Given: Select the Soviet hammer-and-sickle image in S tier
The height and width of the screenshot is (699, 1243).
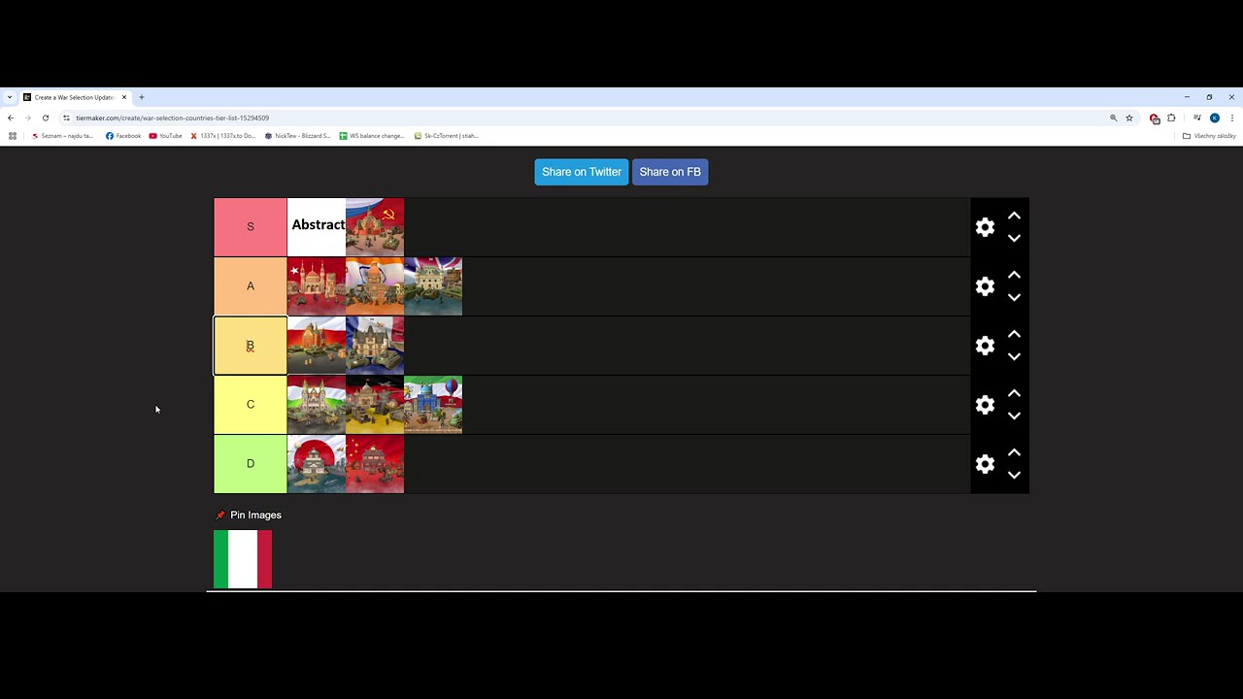Looking at the screenshot, I should (375, 227).
